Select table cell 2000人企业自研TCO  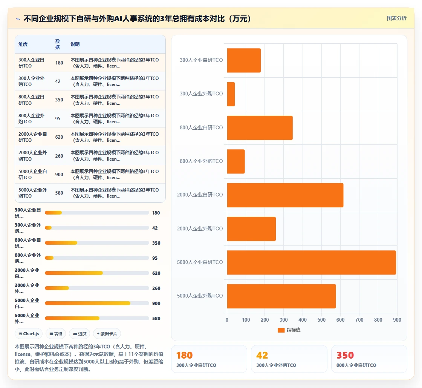pyautogui.click(x=32, y=137)
